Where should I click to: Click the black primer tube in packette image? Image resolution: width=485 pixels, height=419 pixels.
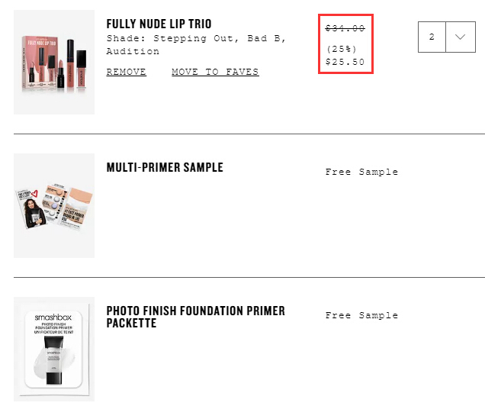(54, 360)
